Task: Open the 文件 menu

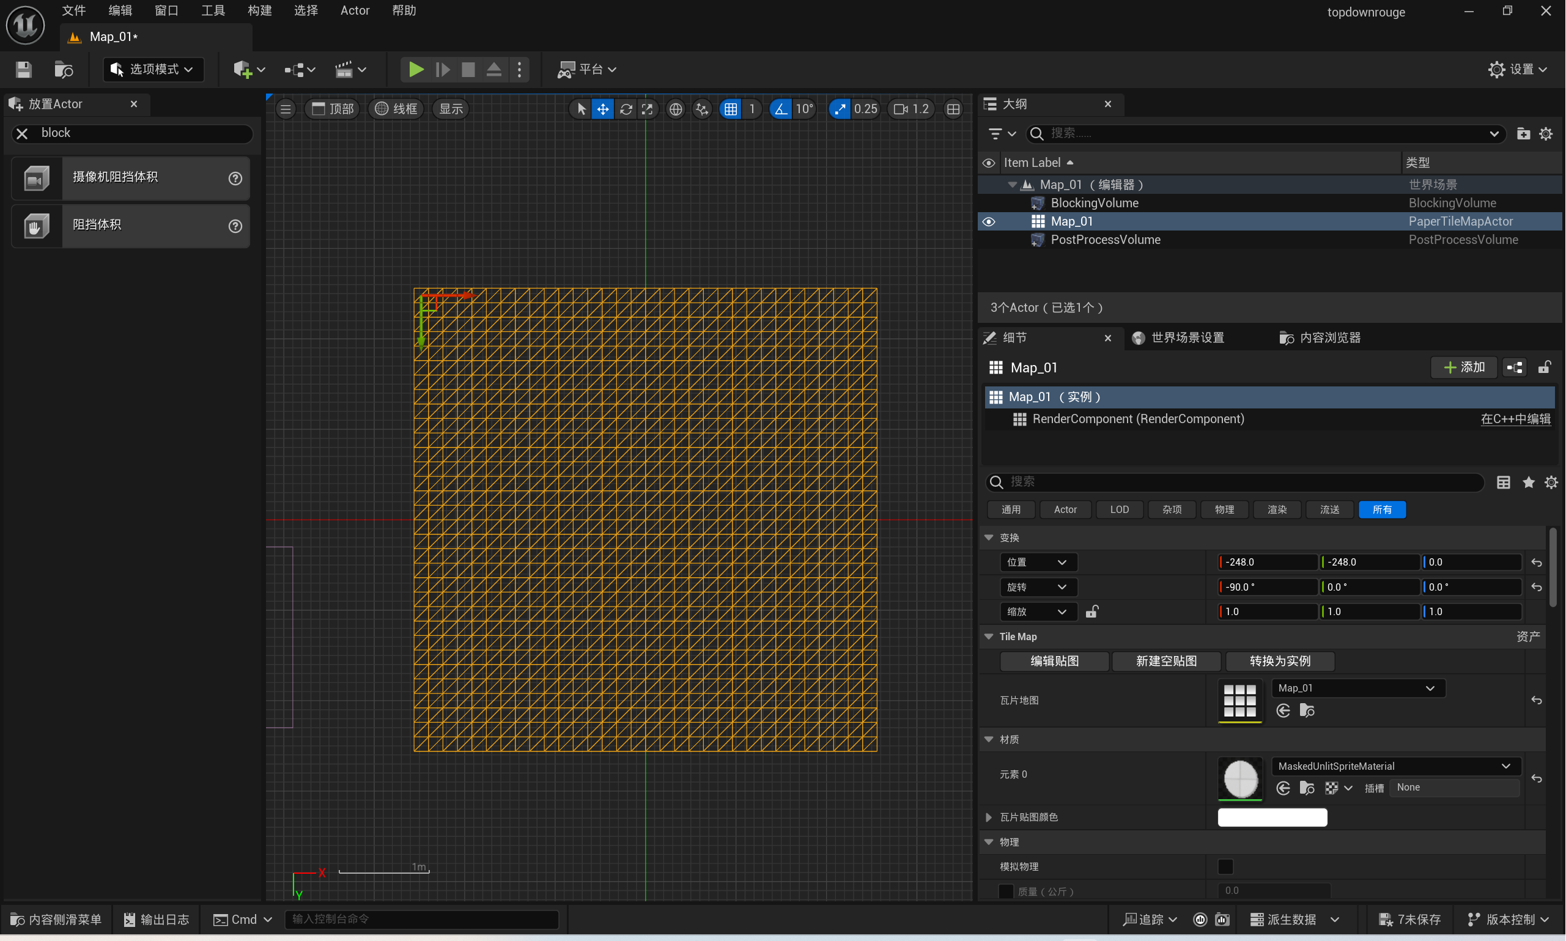Action: point(73,11)
